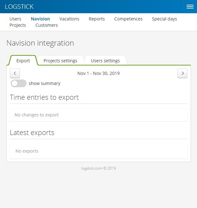197x208 pixels.
Task: Navigate to Customers page
Action: (x=47, y=25)
